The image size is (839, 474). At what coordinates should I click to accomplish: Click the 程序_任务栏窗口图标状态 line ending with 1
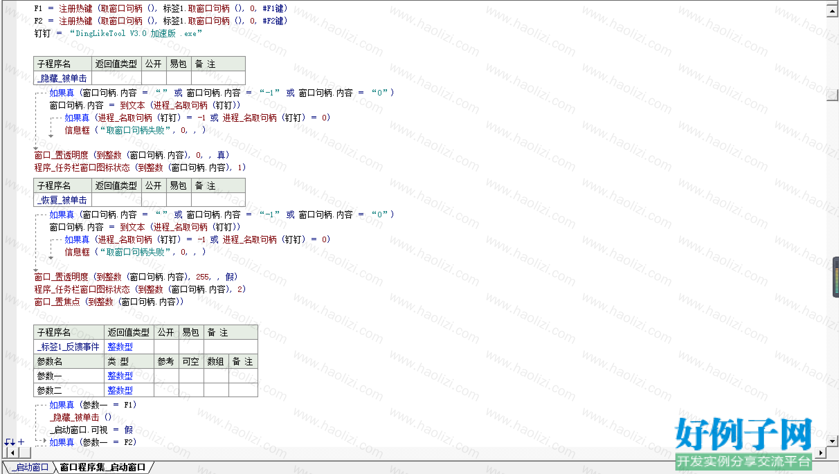click(140, 167)
